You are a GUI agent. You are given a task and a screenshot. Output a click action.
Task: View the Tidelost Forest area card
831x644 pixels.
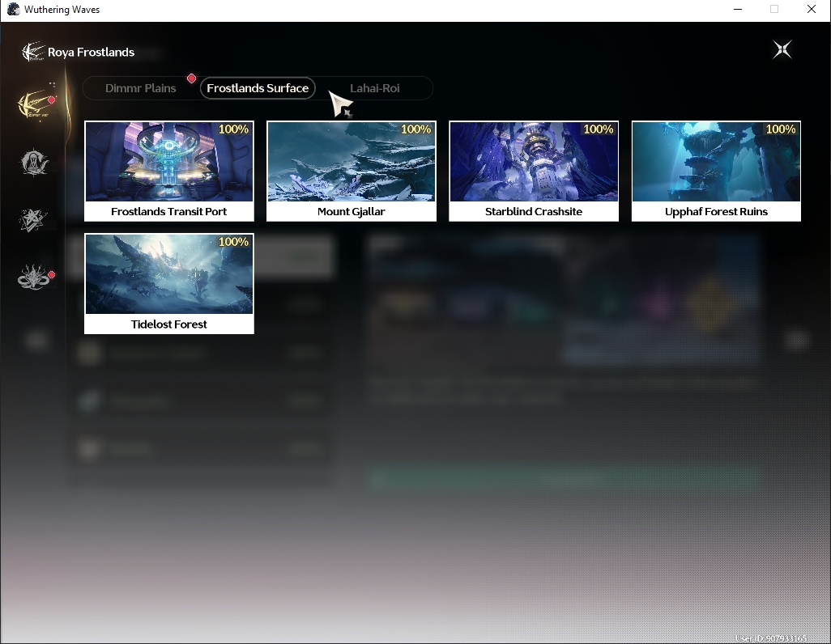[x=169, y=284]
